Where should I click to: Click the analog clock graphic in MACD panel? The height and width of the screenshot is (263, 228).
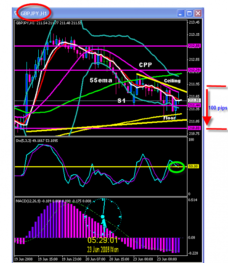coord(103,217)
